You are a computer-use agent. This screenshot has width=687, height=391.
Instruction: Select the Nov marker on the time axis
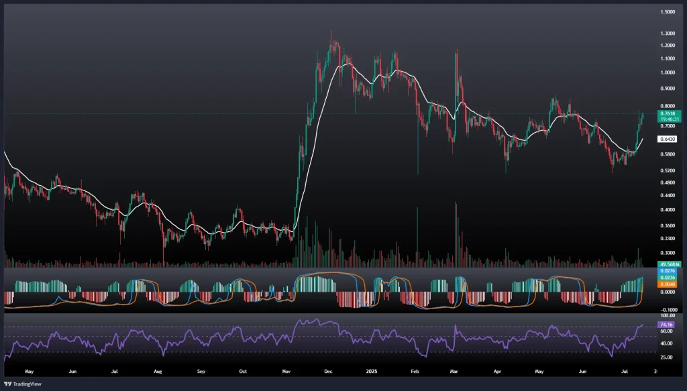pyautogui.click(x=286, y=370)
